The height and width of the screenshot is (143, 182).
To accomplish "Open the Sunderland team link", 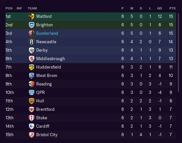I will click(x=47, y=33).
